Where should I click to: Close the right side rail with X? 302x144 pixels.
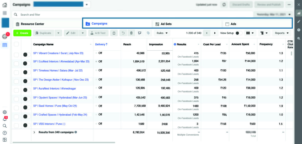[x=299, y=5]
